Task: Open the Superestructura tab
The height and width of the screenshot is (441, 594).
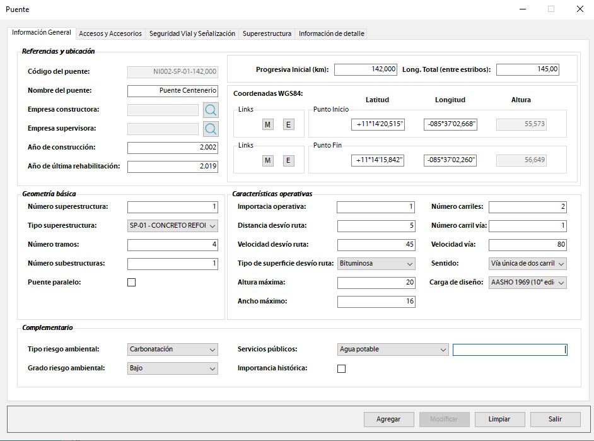Action: click(x=267, y=33)
